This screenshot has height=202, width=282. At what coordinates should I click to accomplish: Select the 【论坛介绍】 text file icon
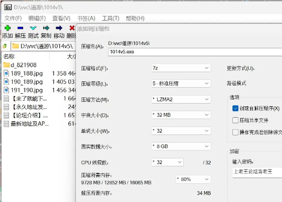coord(6,115)
